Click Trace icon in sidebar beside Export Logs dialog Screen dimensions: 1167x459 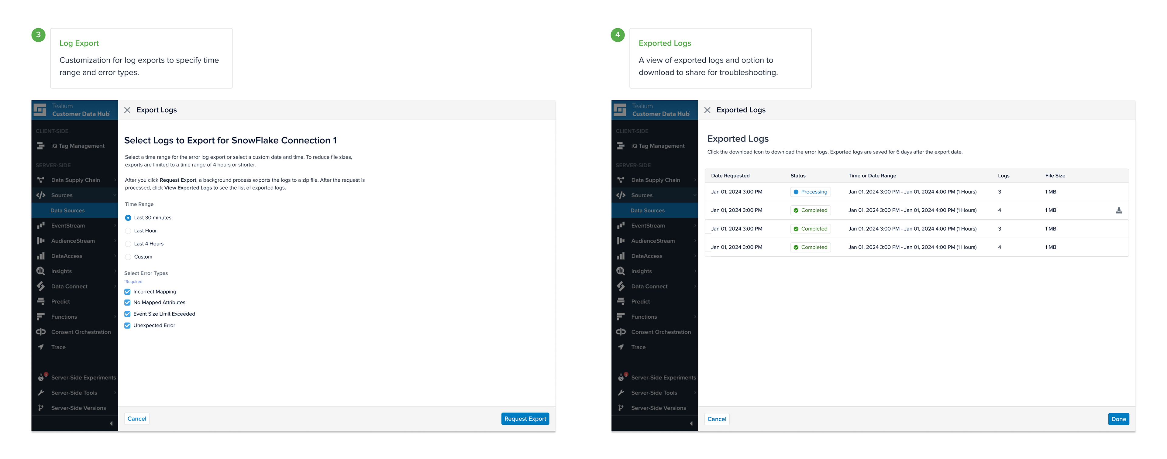(41, 347)
